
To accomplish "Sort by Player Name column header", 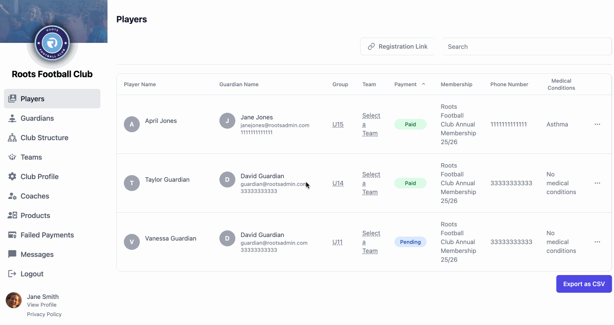I will click(x=140, y=84).
